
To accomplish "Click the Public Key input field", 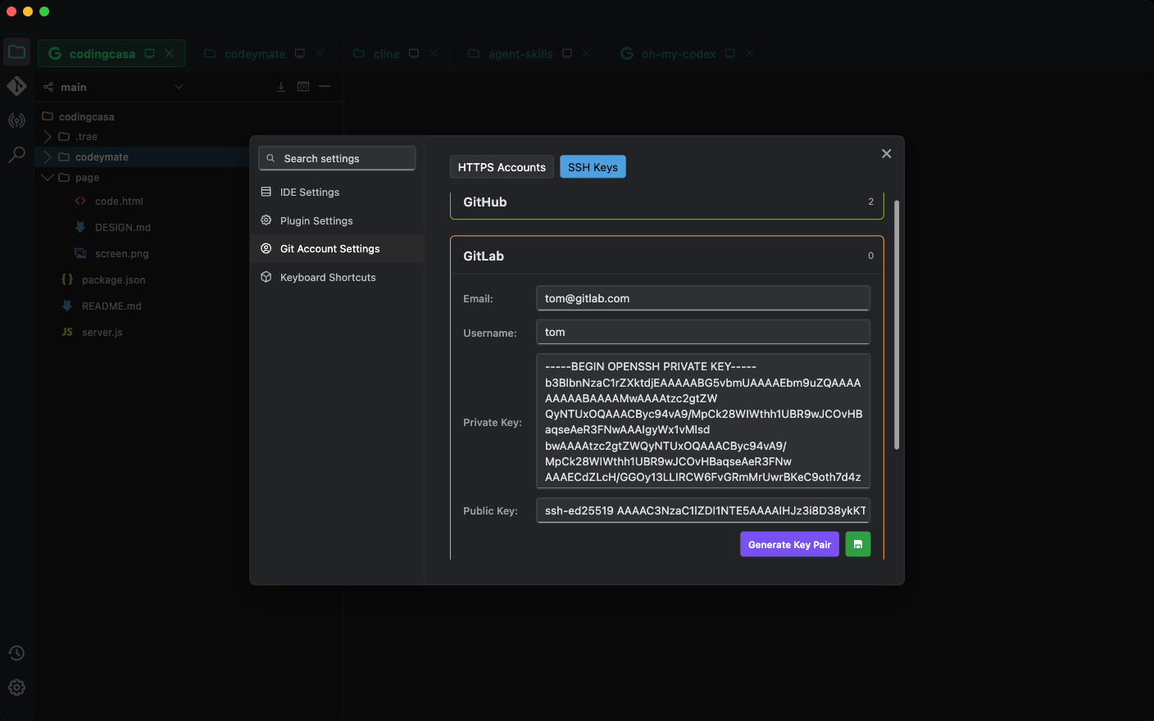I will click(x=703, y=510).
